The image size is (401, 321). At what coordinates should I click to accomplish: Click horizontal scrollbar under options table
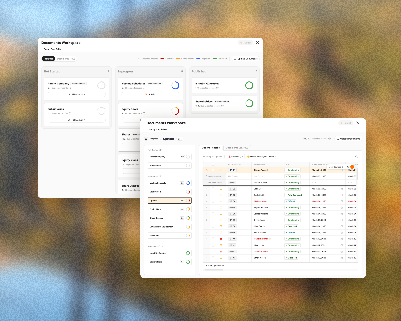pos(214,270)
